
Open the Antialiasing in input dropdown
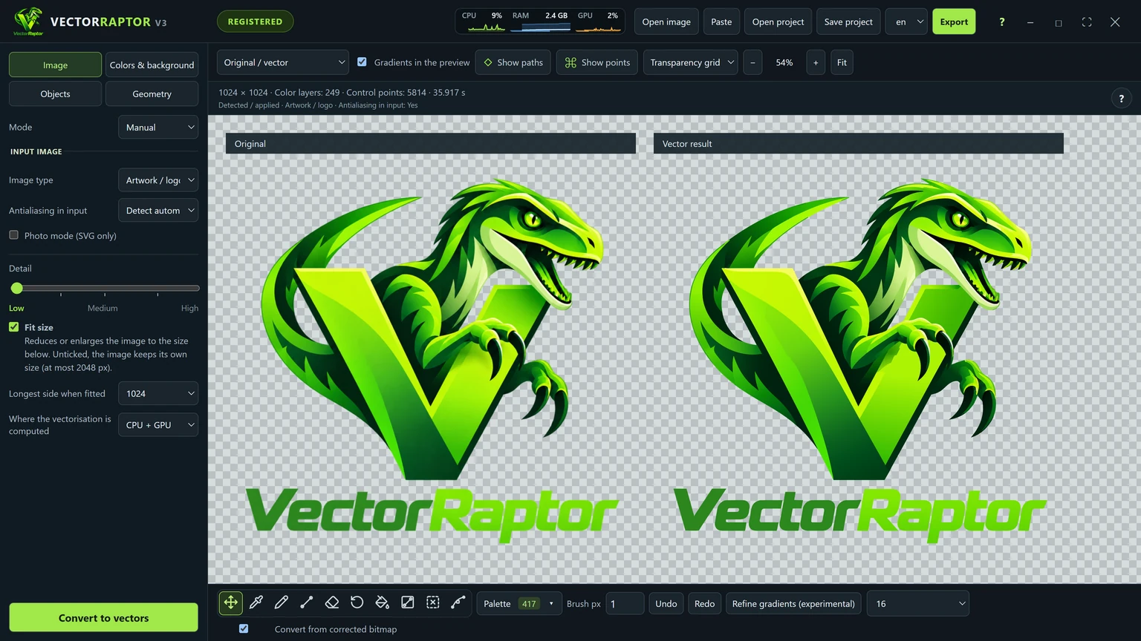coord(158,210)
